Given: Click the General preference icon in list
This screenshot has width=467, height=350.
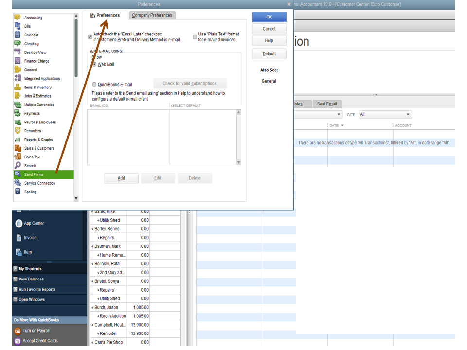Looking at the screenshot, I should [18, 70].
